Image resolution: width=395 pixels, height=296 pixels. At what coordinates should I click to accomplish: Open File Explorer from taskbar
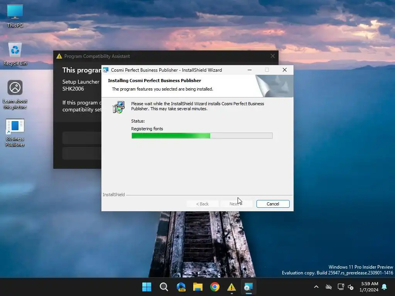coord(198,287)
